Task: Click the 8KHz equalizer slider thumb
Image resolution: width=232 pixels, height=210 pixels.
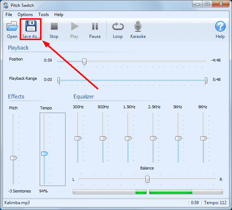Action: pyautogui.click(x=204, y=138)
